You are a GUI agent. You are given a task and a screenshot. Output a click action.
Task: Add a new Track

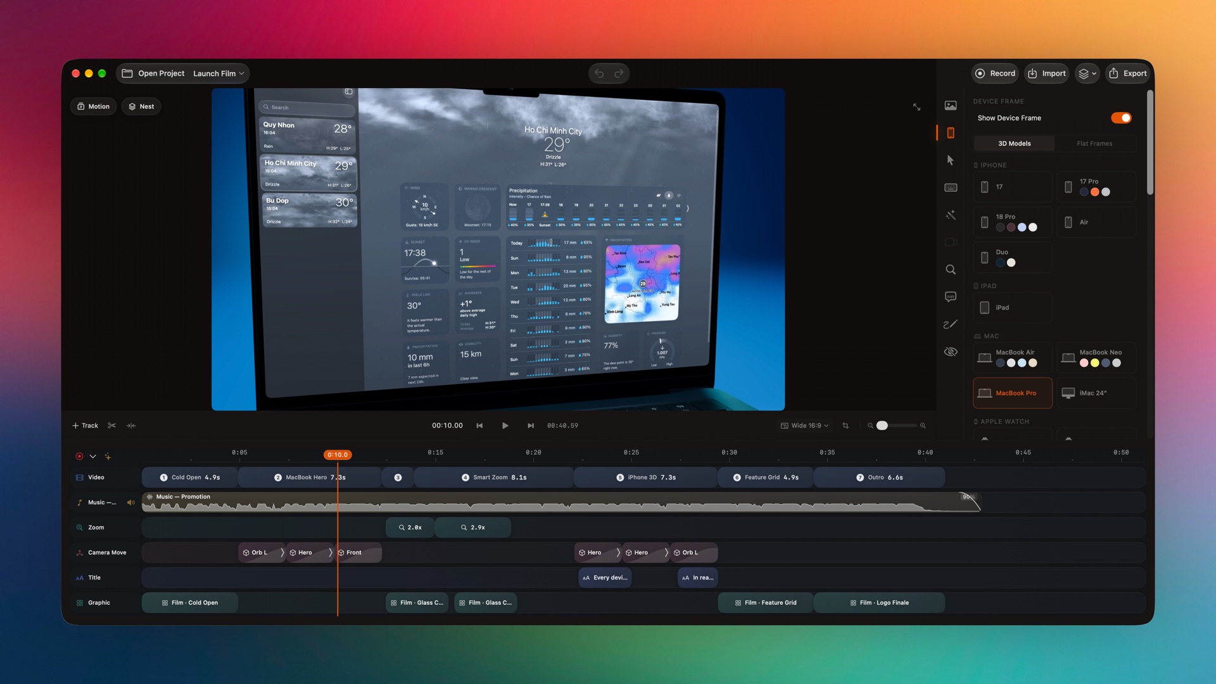[x=85, y=426]
